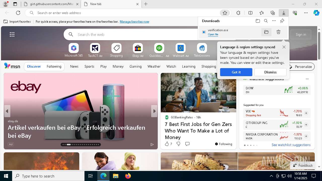The image size is (322, 181).
Task: Open the TakeLessons quick link
Action: coord(202,50)
